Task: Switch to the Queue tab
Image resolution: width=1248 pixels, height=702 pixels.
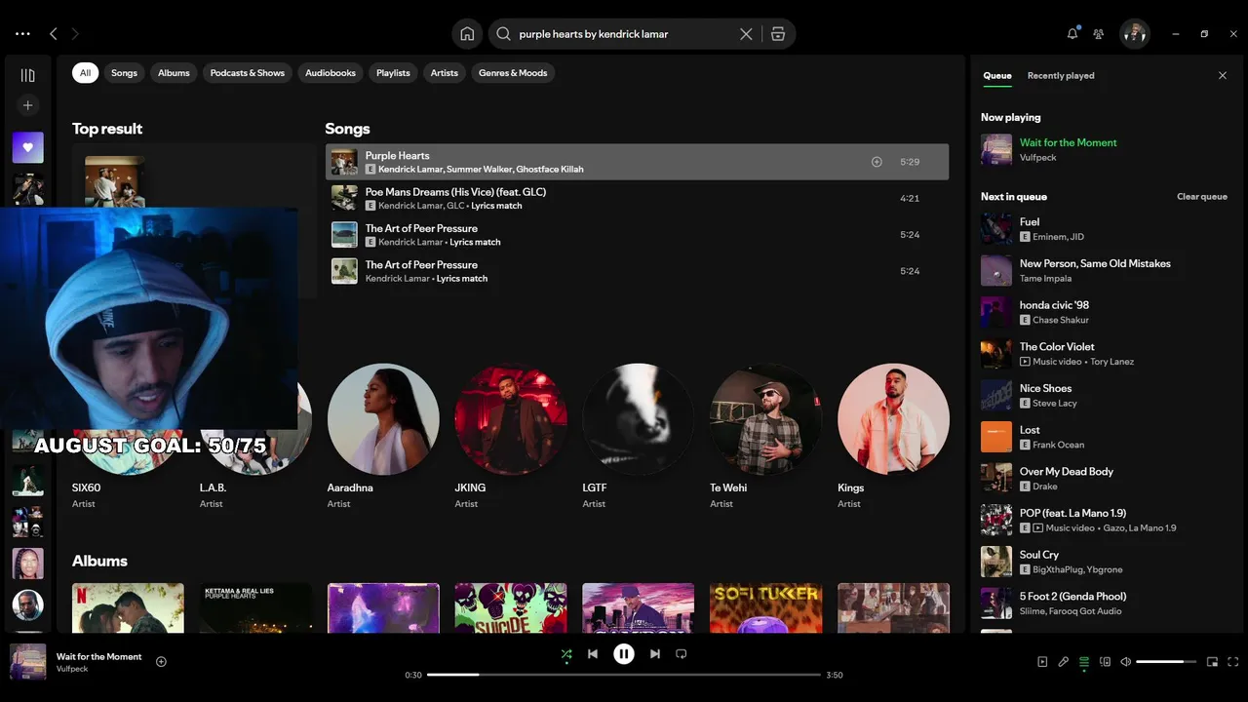Action: coord(996,75)
